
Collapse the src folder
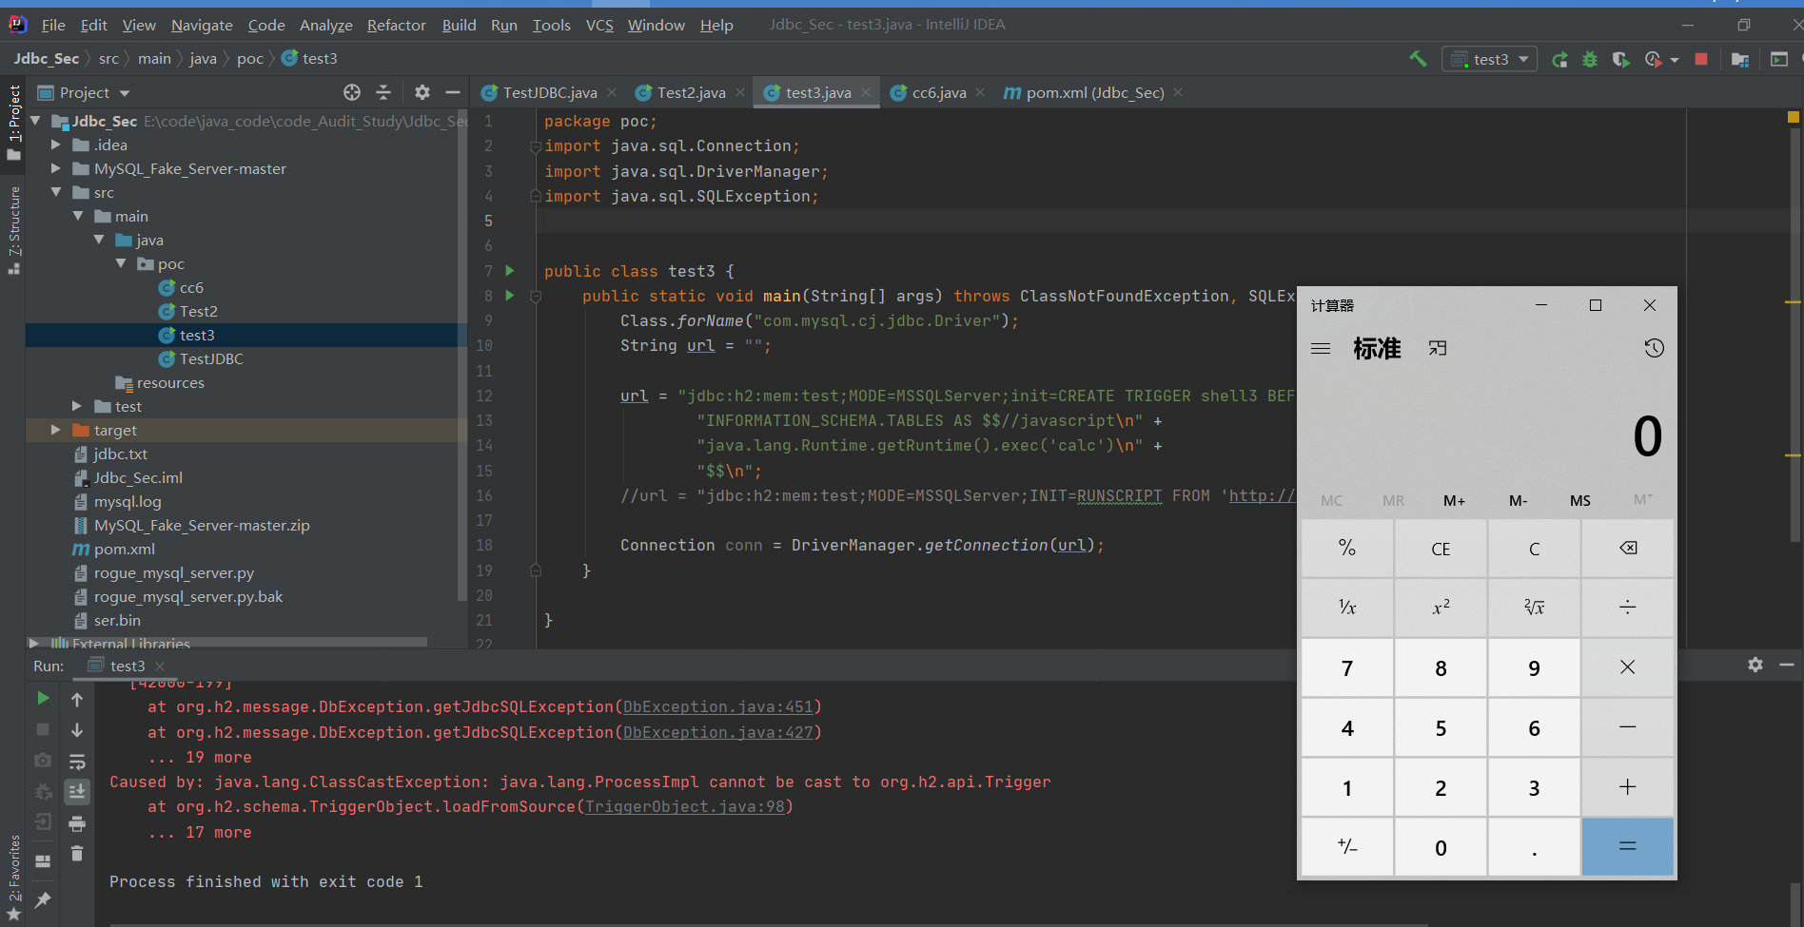point(55,192)
